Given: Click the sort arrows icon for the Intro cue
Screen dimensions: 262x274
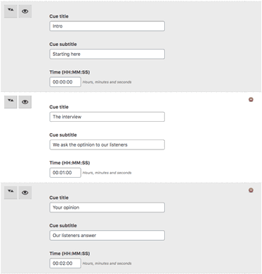Looking at the screenshot, I should pyautogui.click(x=11, y=11).
